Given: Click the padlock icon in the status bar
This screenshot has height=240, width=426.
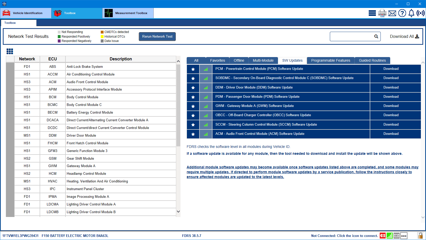Looking at the screenshot, I should 420,235.
